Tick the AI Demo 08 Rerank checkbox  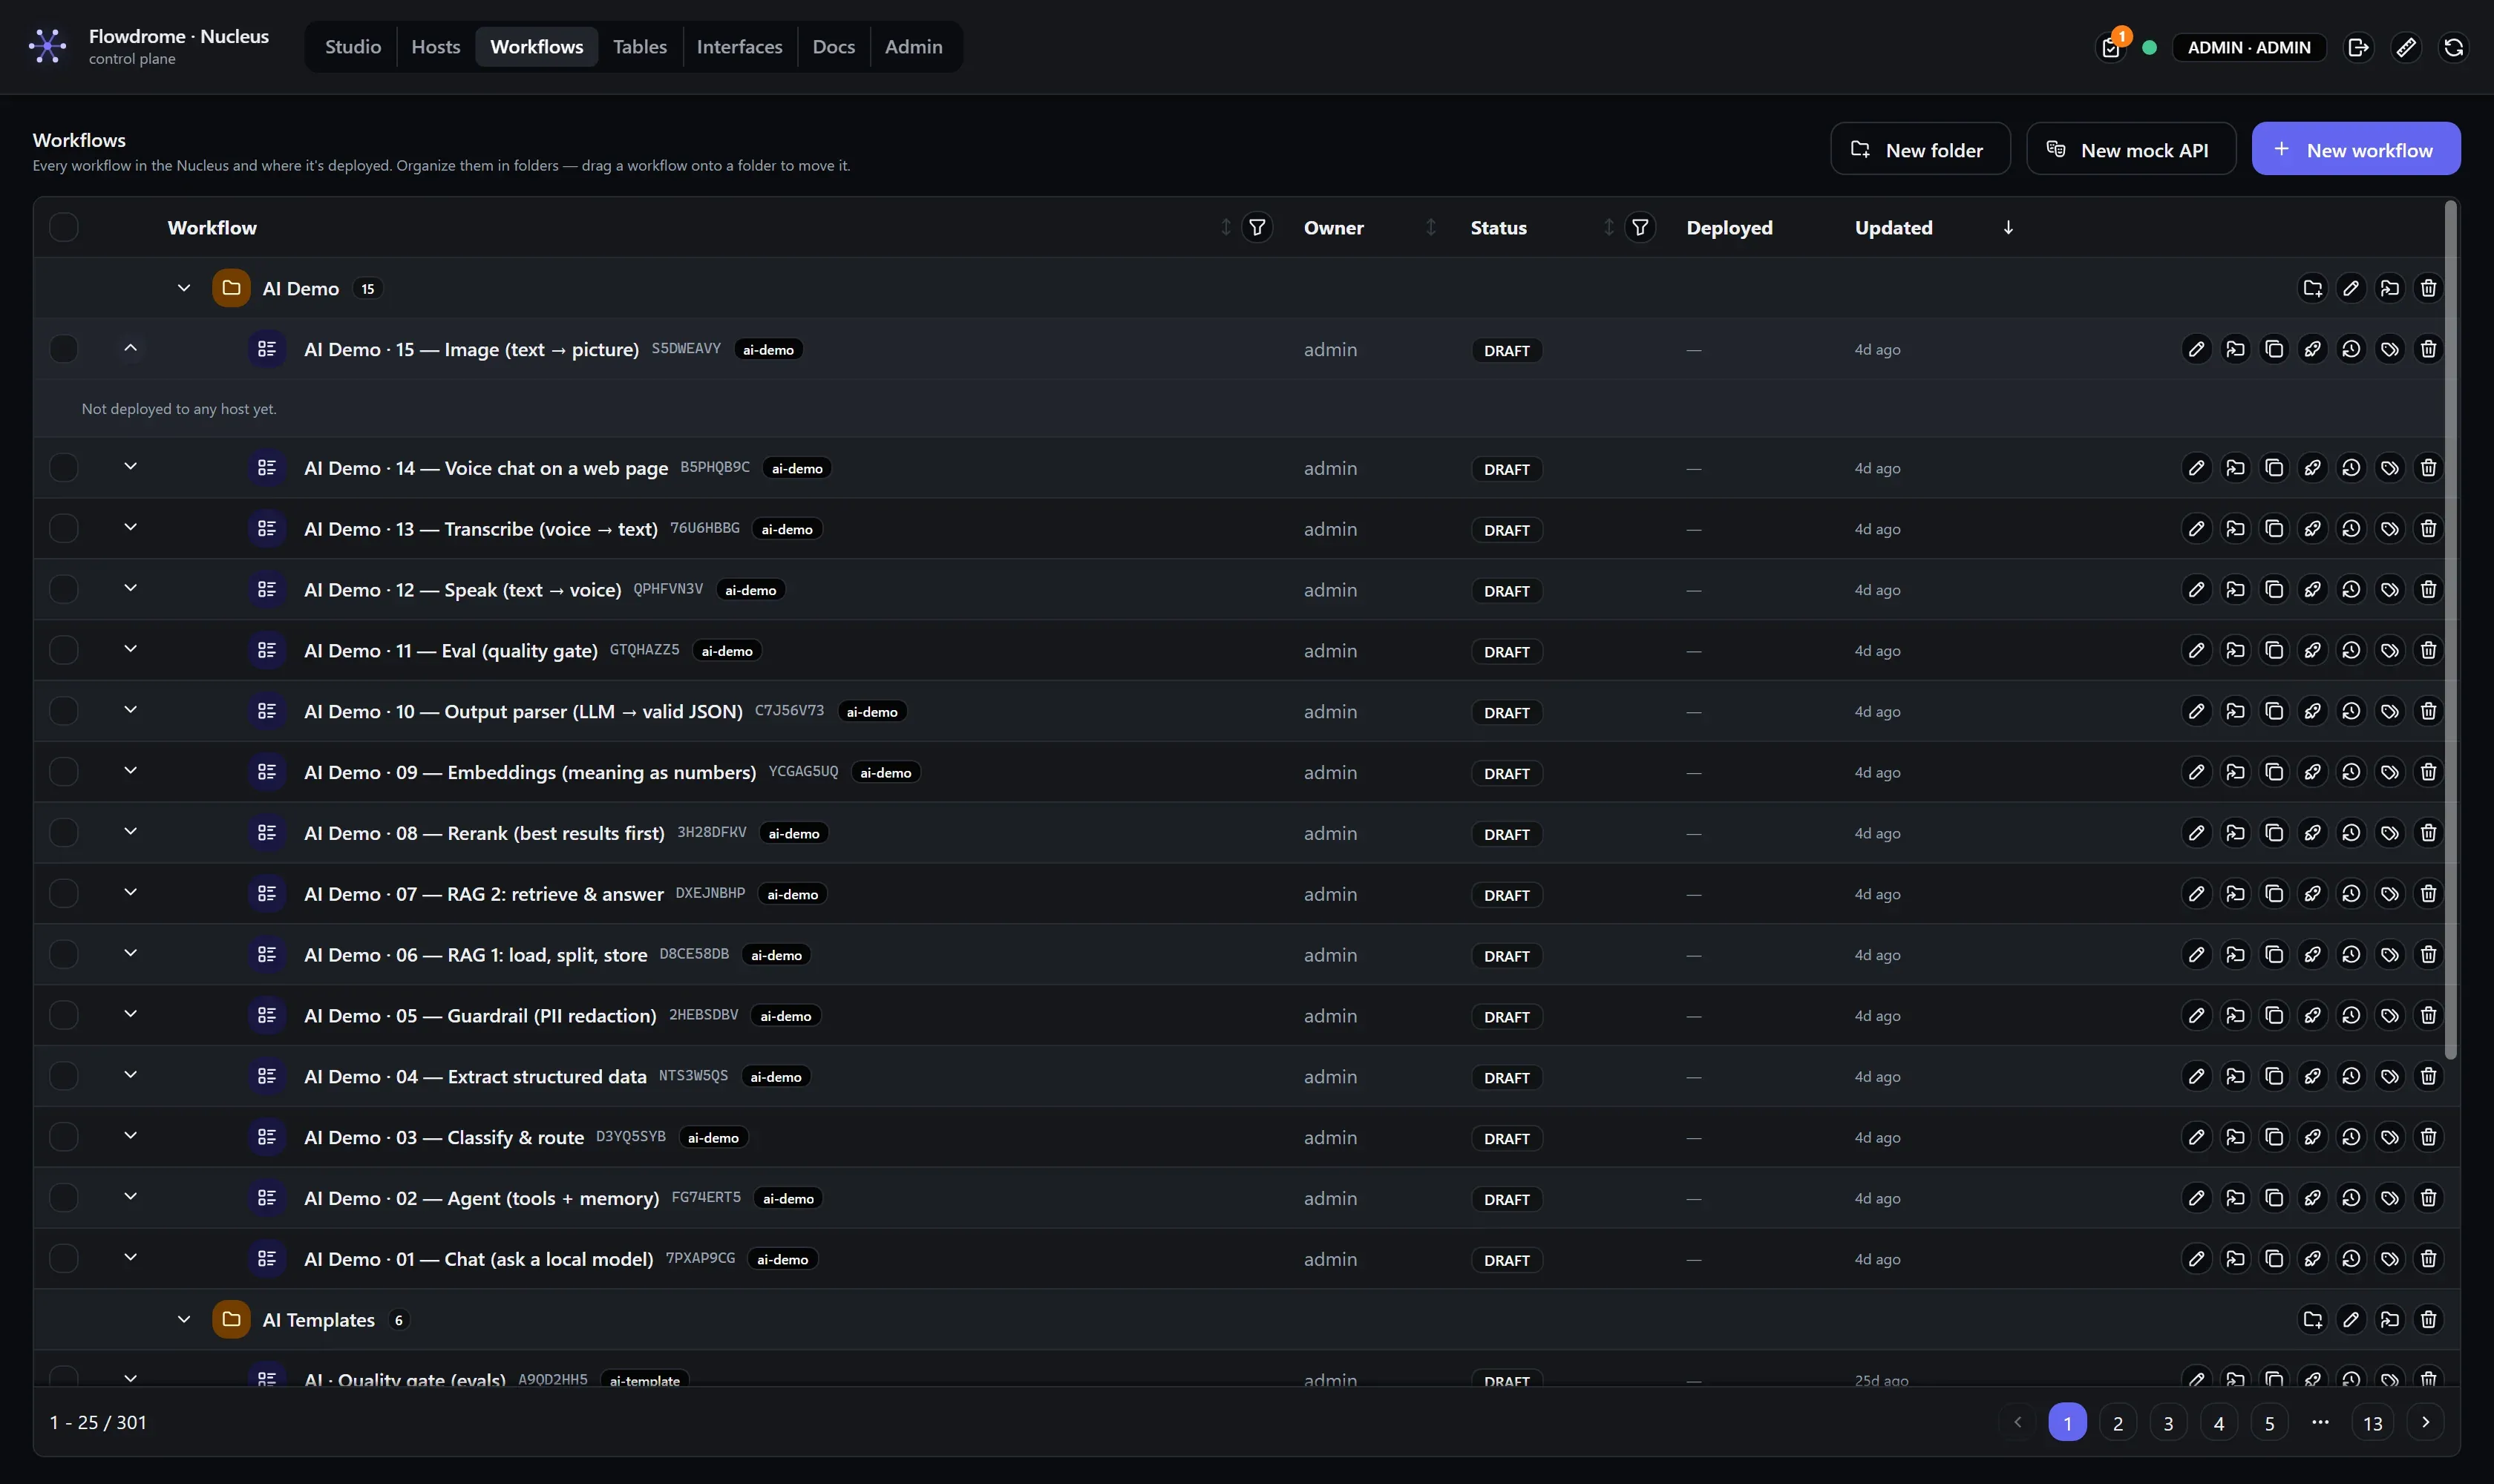coord(64,833)
